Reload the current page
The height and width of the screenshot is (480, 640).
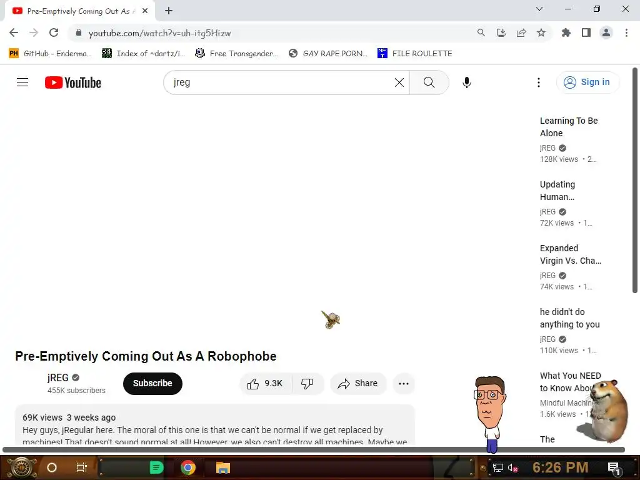(54, 32)
